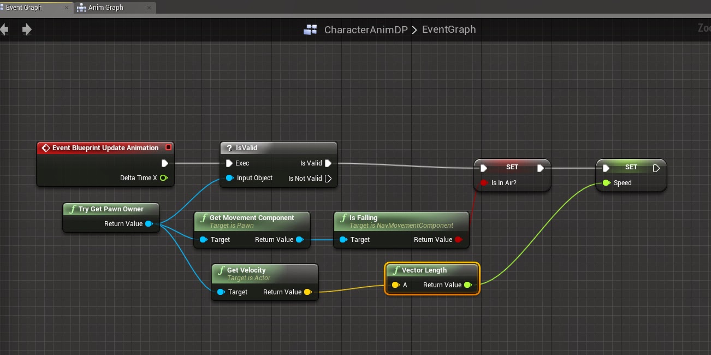Screen dimensions: 711x355
Task: Click the Delta Time X output pin
Action: (164, 177)
